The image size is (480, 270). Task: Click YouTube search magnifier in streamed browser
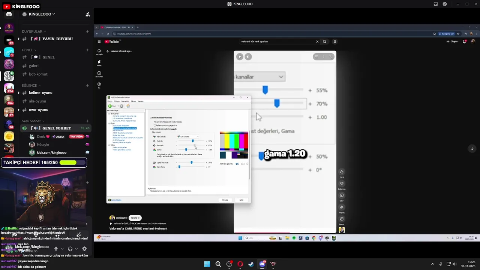pos(325,42)
